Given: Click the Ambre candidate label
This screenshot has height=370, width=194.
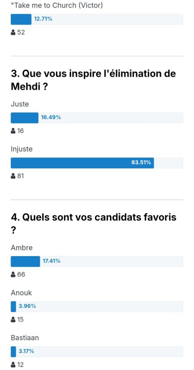Looking at the screenshot, I should click(22, 248).
